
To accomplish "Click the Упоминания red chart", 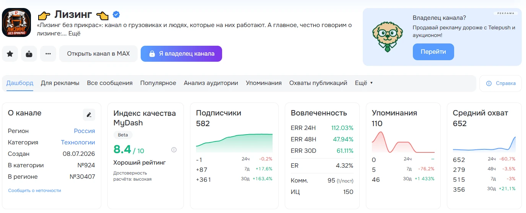I will point(403,142).
